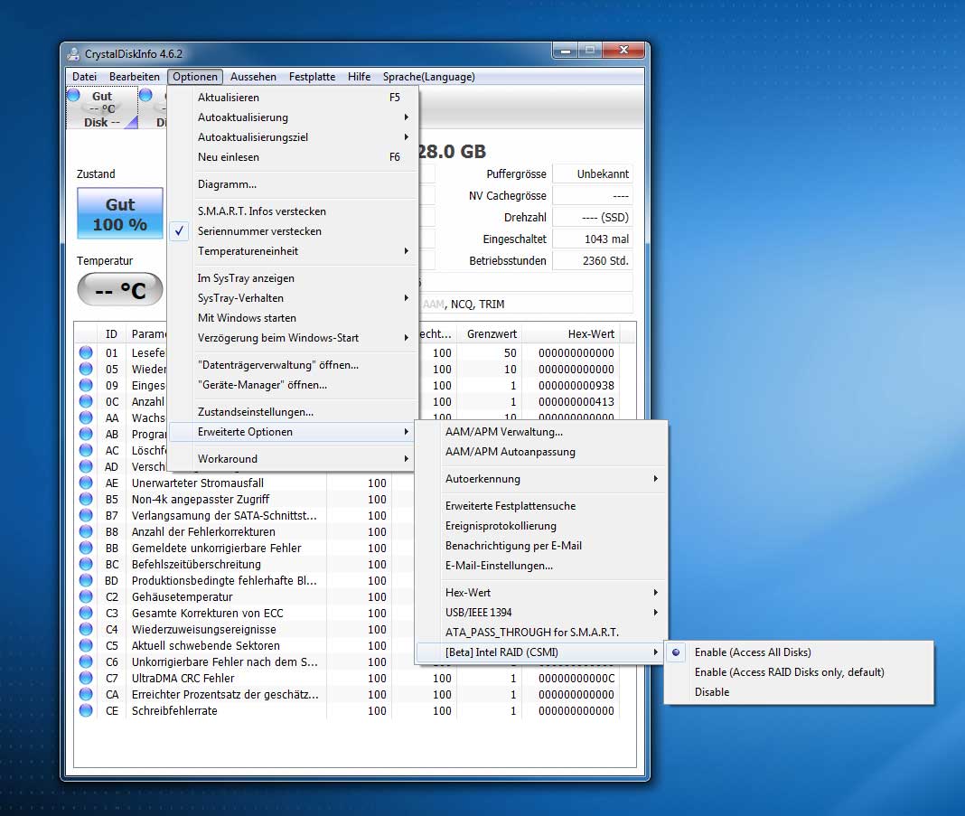Expand the USB/IEEE 1394 submenu
Viewport: 965px width, 816px height.
541,613
